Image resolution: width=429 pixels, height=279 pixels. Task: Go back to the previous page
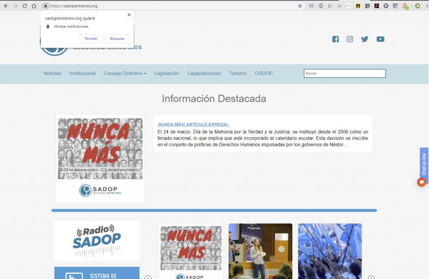coord(6,6)
